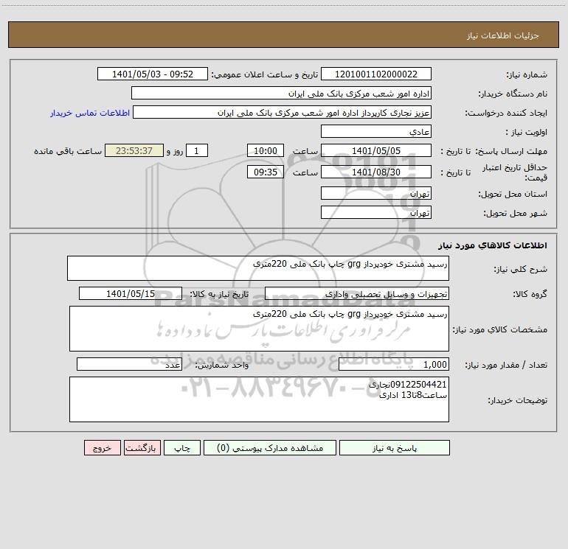The image size is (568, 549).
Task: Click the goods specifications text area
Action: (x=259, y=329)
